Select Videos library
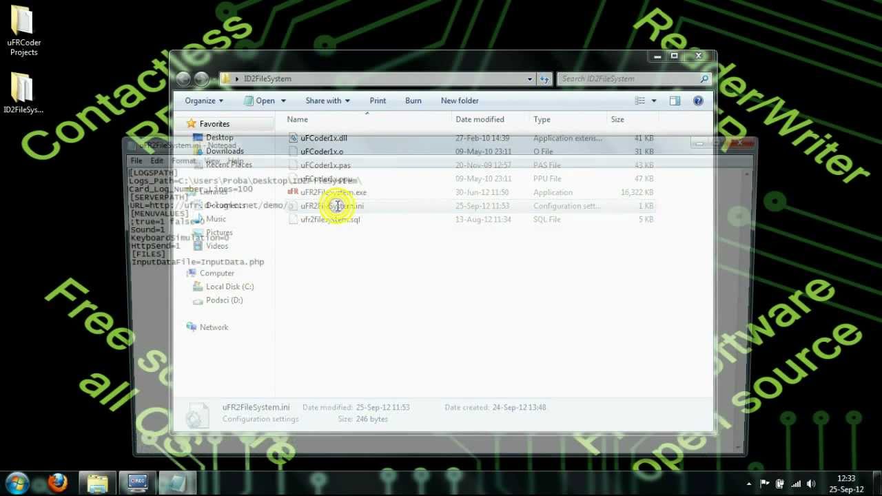 coord(217,246)
